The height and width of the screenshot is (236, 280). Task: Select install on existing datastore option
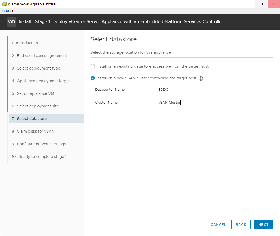[x=92, y=66]
